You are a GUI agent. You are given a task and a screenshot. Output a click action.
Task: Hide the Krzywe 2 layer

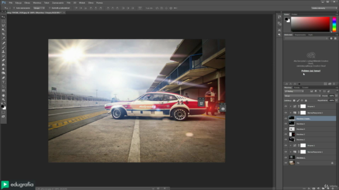tap(286, 107)
